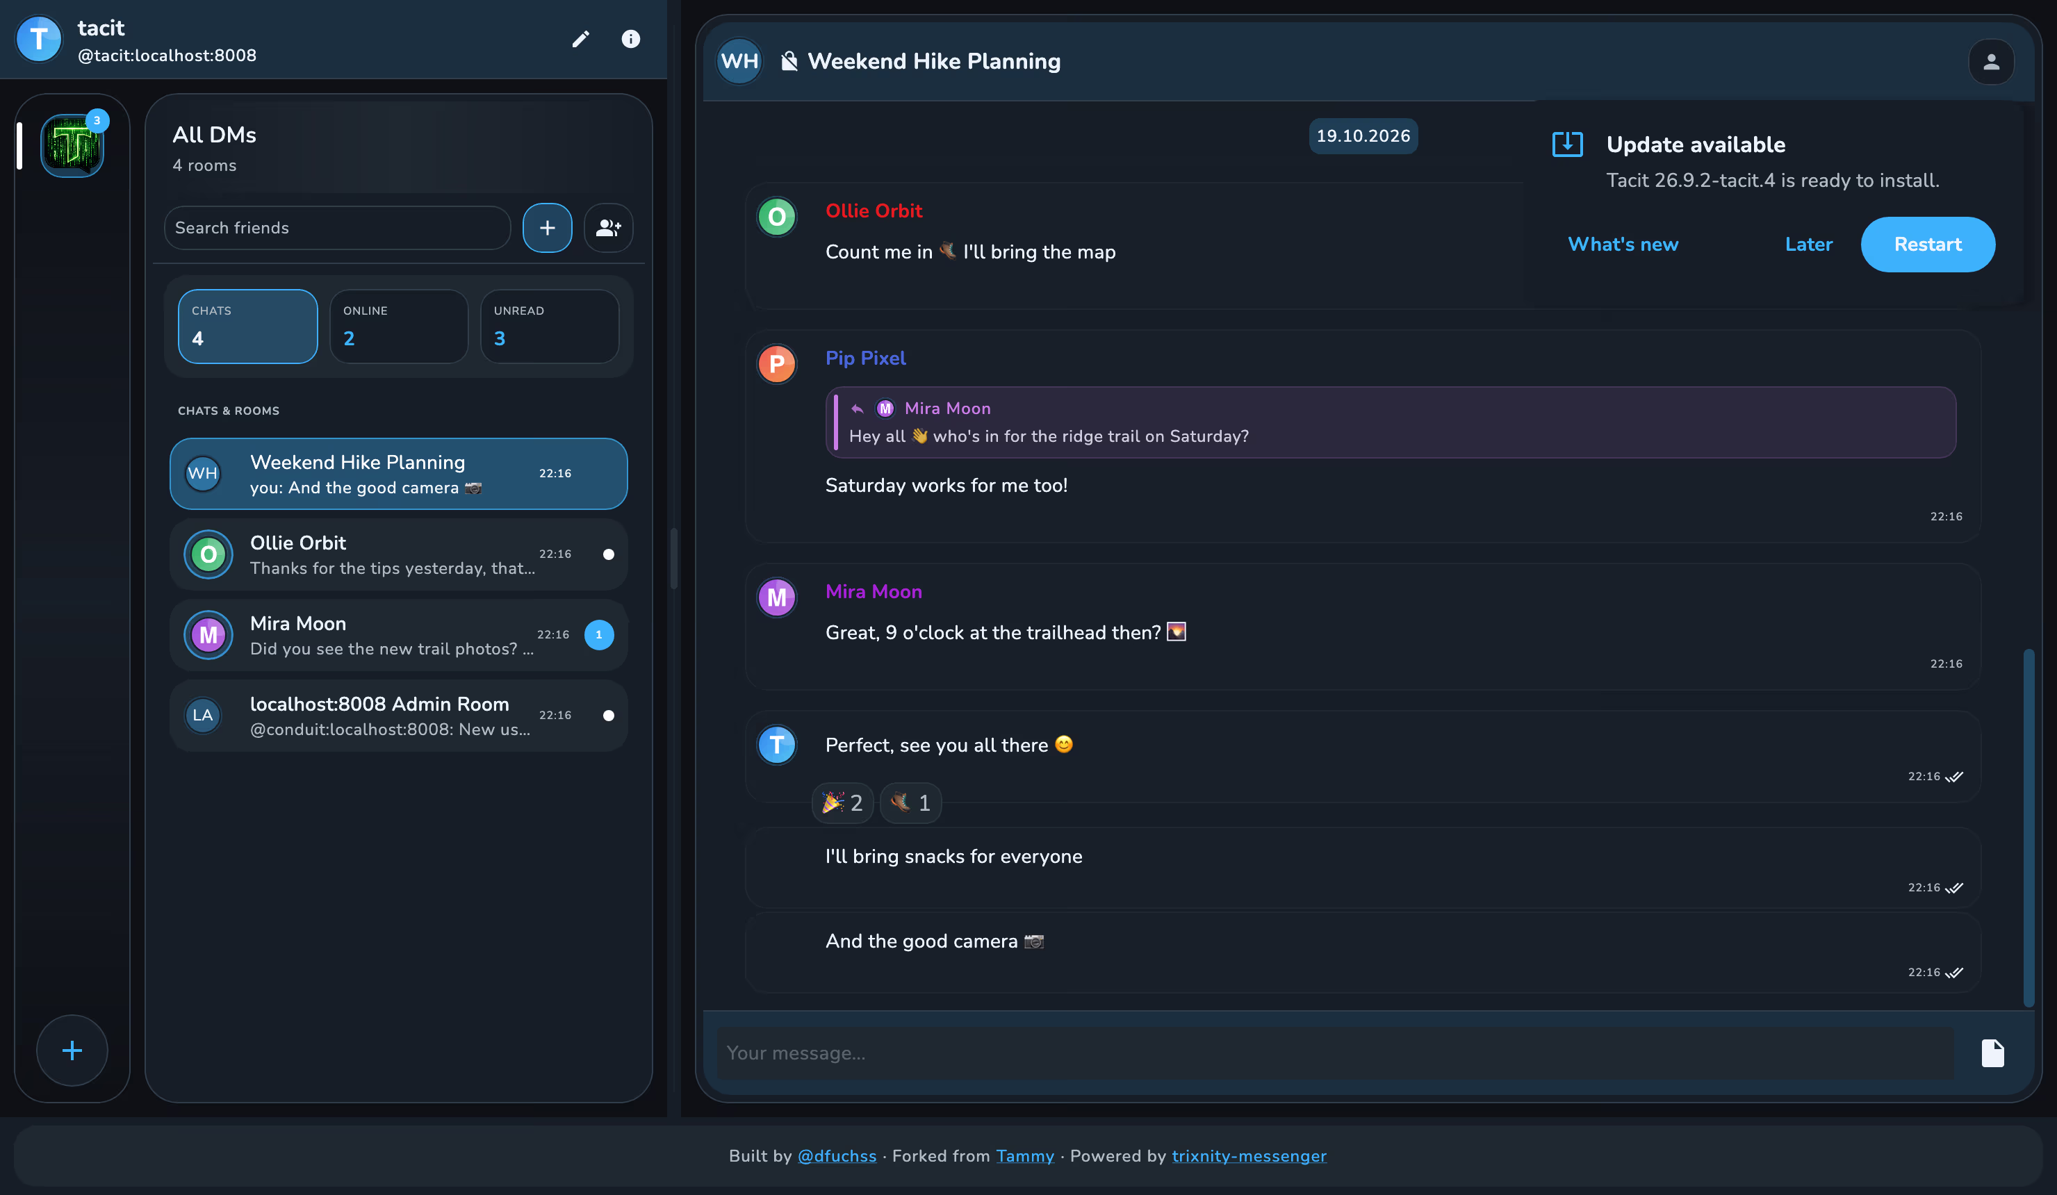Click Ollie Orbit's avatar in message
This screenshot has height=1195, width=2057.
click(776, 217)
